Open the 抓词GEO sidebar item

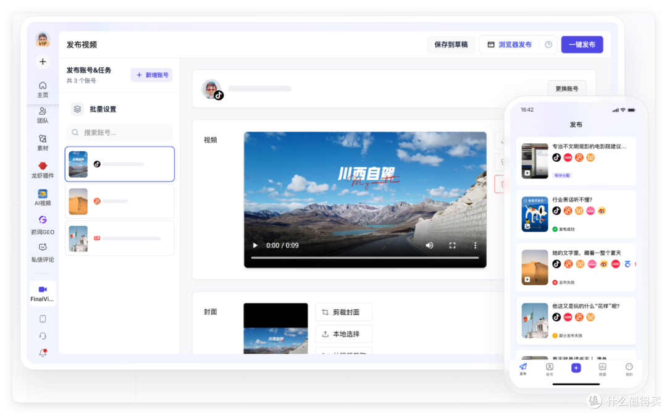(43, 225)
